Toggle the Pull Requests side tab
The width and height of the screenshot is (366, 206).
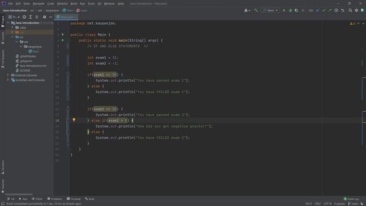(3, 59)
